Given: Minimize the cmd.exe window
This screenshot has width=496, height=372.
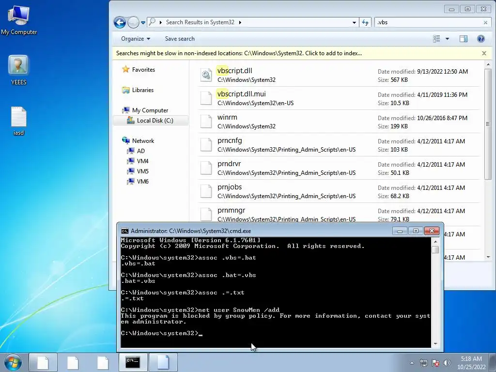Looking at the screenshot, I should 400,231.
